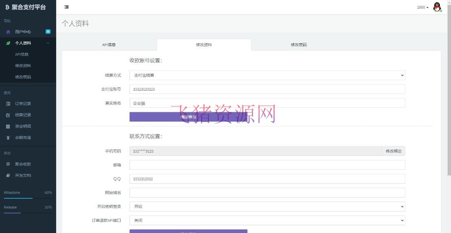
Task: Click the 收款账号设置 section title
Action: (146, 60)
